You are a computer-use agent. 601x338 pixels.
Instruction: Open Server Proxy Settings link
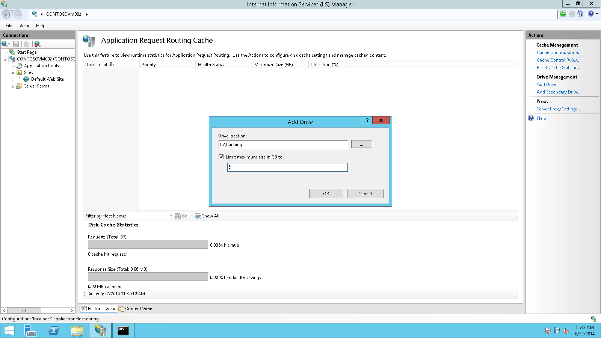(x=559, y=109)
